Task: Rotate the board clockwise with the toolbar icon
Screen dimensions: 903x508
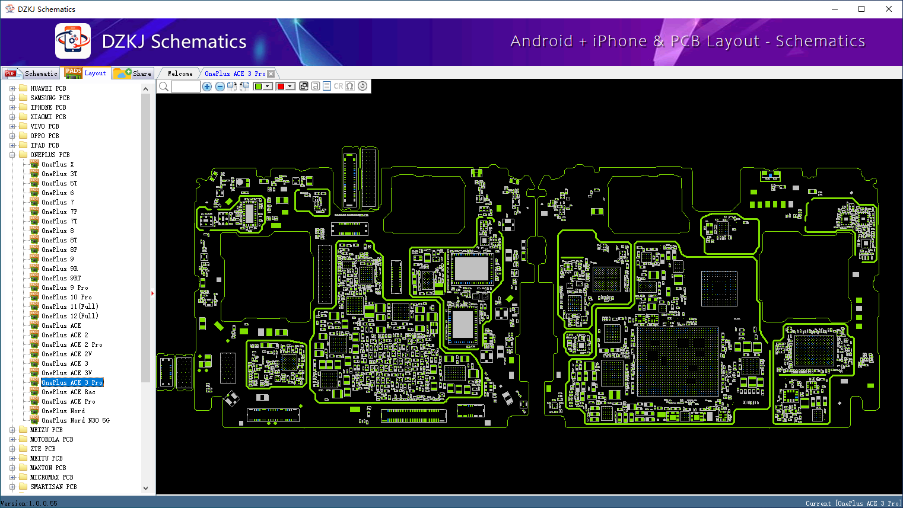Action: 232,87
